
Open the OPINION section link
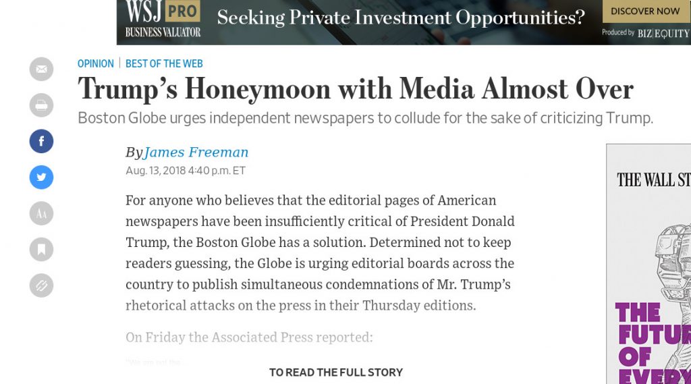96,63
